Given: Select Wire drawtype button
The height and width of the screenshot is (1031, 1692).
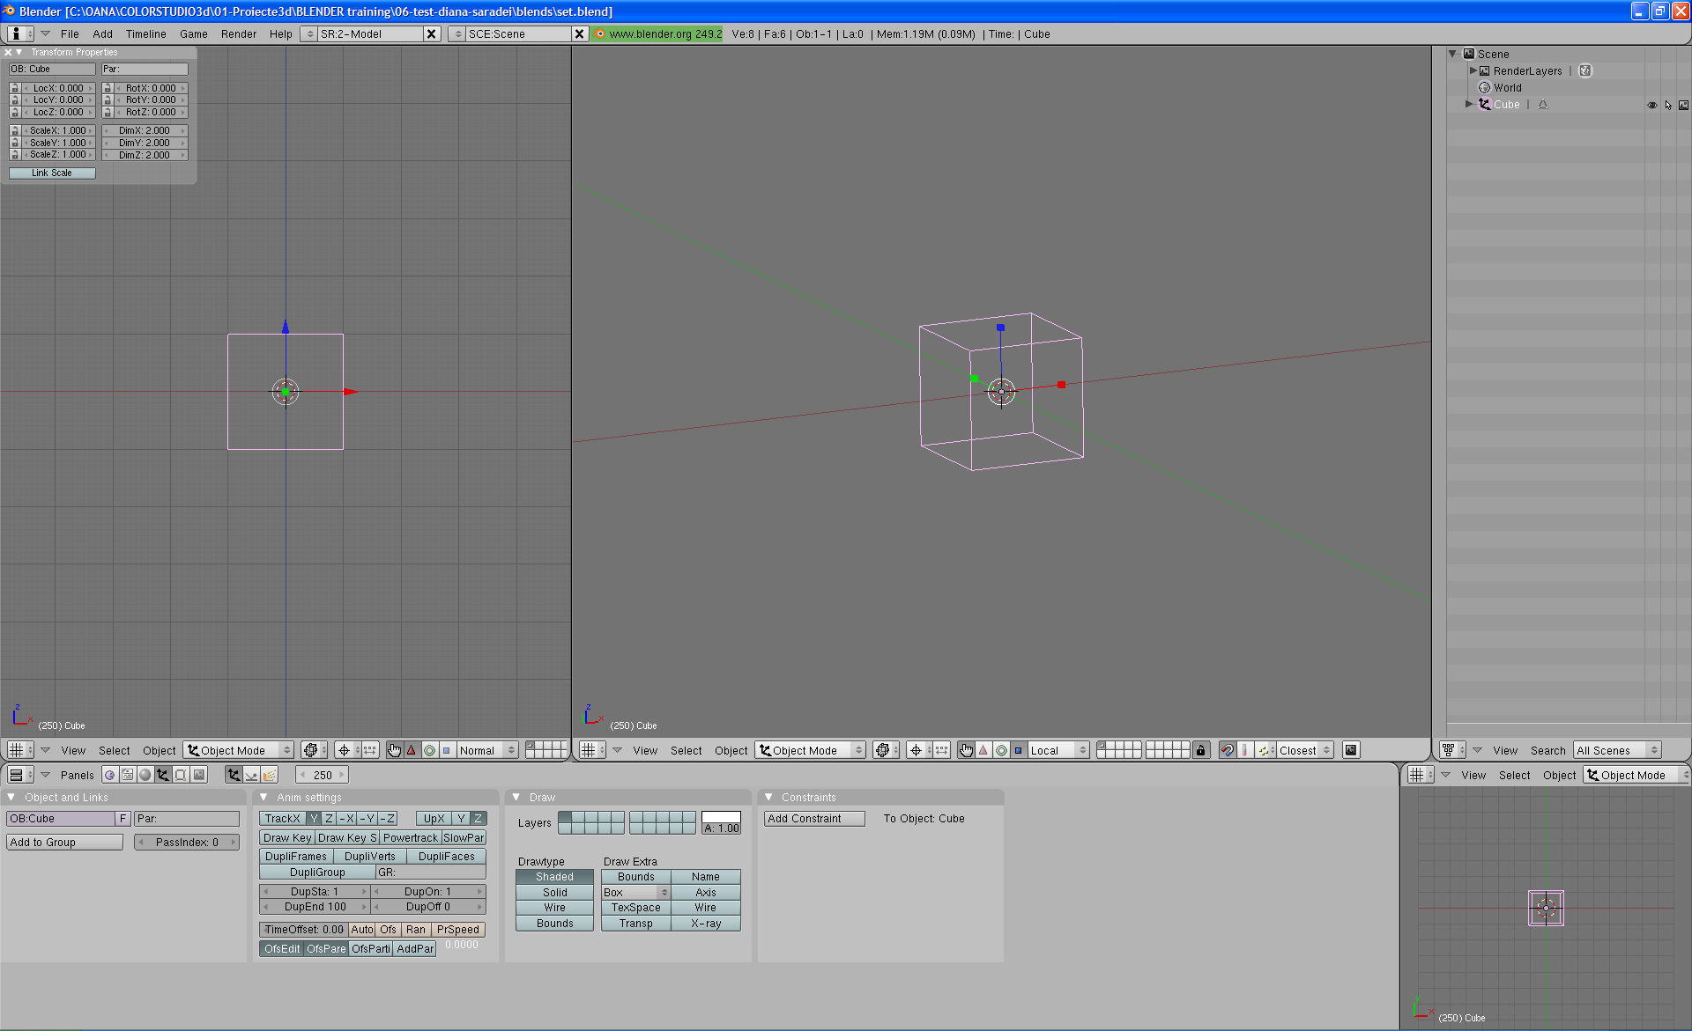Looking at the screenshot, I should 554,908.
